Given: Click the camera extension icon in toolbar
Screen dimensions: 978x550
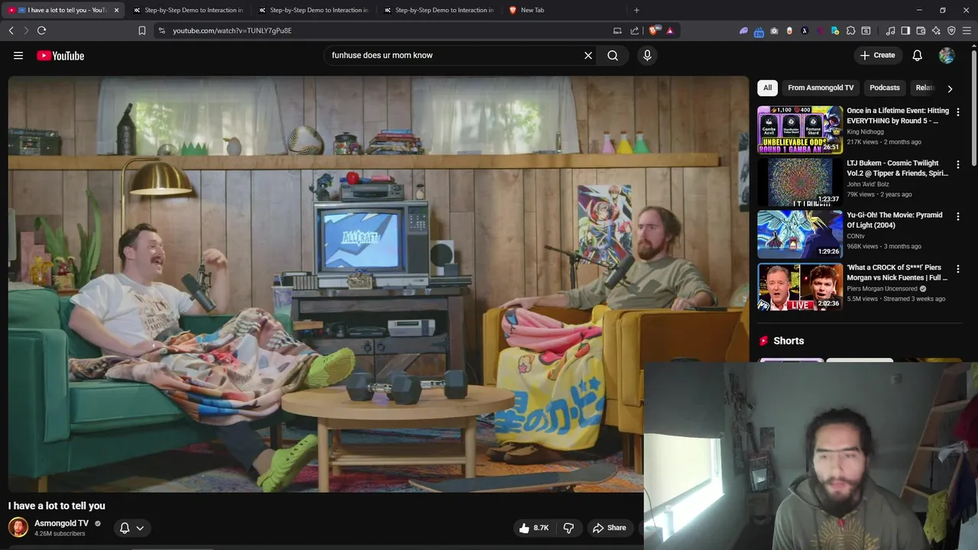Looking at the screenshot, I should pos(774,31).
